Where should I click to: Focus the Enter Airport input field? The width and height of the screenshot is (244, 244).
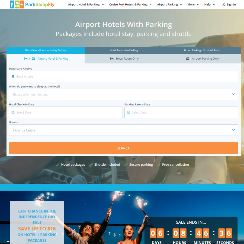(124, 76)
